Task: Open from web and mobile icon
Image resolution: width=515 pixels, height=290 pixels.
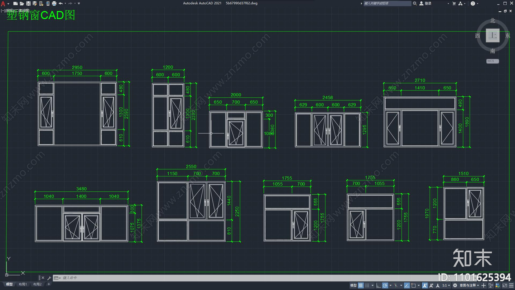Action: coord(41,4)
